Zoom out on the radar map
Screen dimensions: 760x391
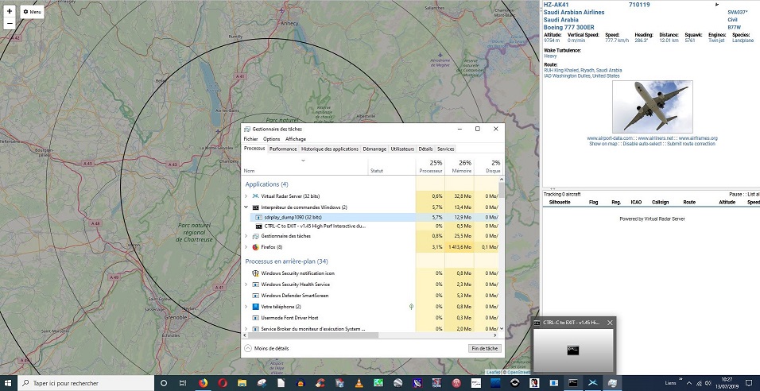[x=10, y=23]
